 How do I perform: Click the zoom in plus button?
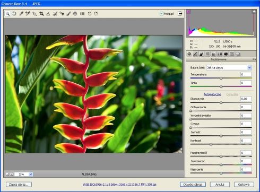[x=12, y=174]
